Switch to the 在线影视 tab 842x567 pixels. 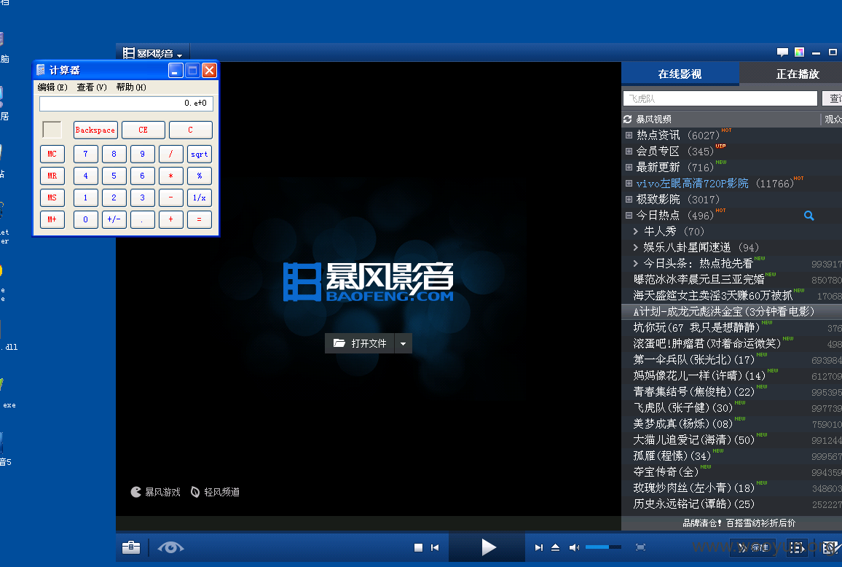(x=680, y=74)
